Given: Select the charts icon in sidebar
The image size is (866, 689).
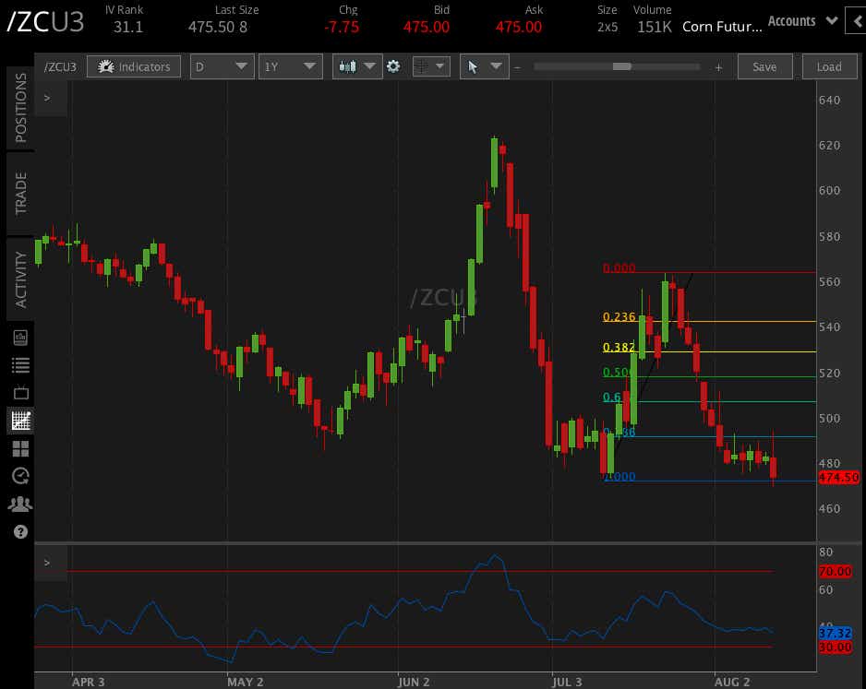Looking at the screenshot, I should pyautogui.click(x=21, y=421).
